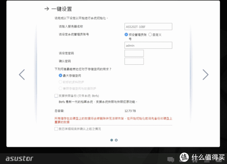Click the red data deletion warning text
This screenshot has width=227, height=164.
point(113,120)
